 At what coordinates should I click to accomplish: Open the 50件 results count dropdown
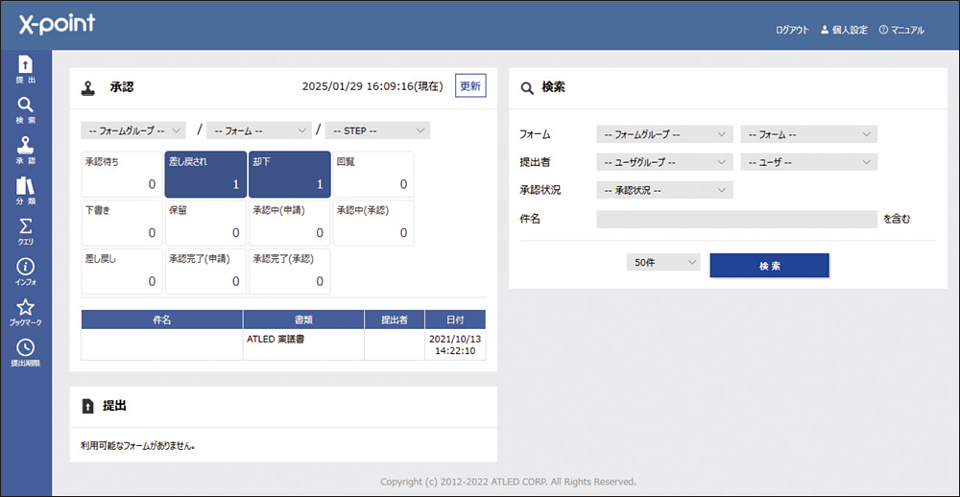coord(662,262)
